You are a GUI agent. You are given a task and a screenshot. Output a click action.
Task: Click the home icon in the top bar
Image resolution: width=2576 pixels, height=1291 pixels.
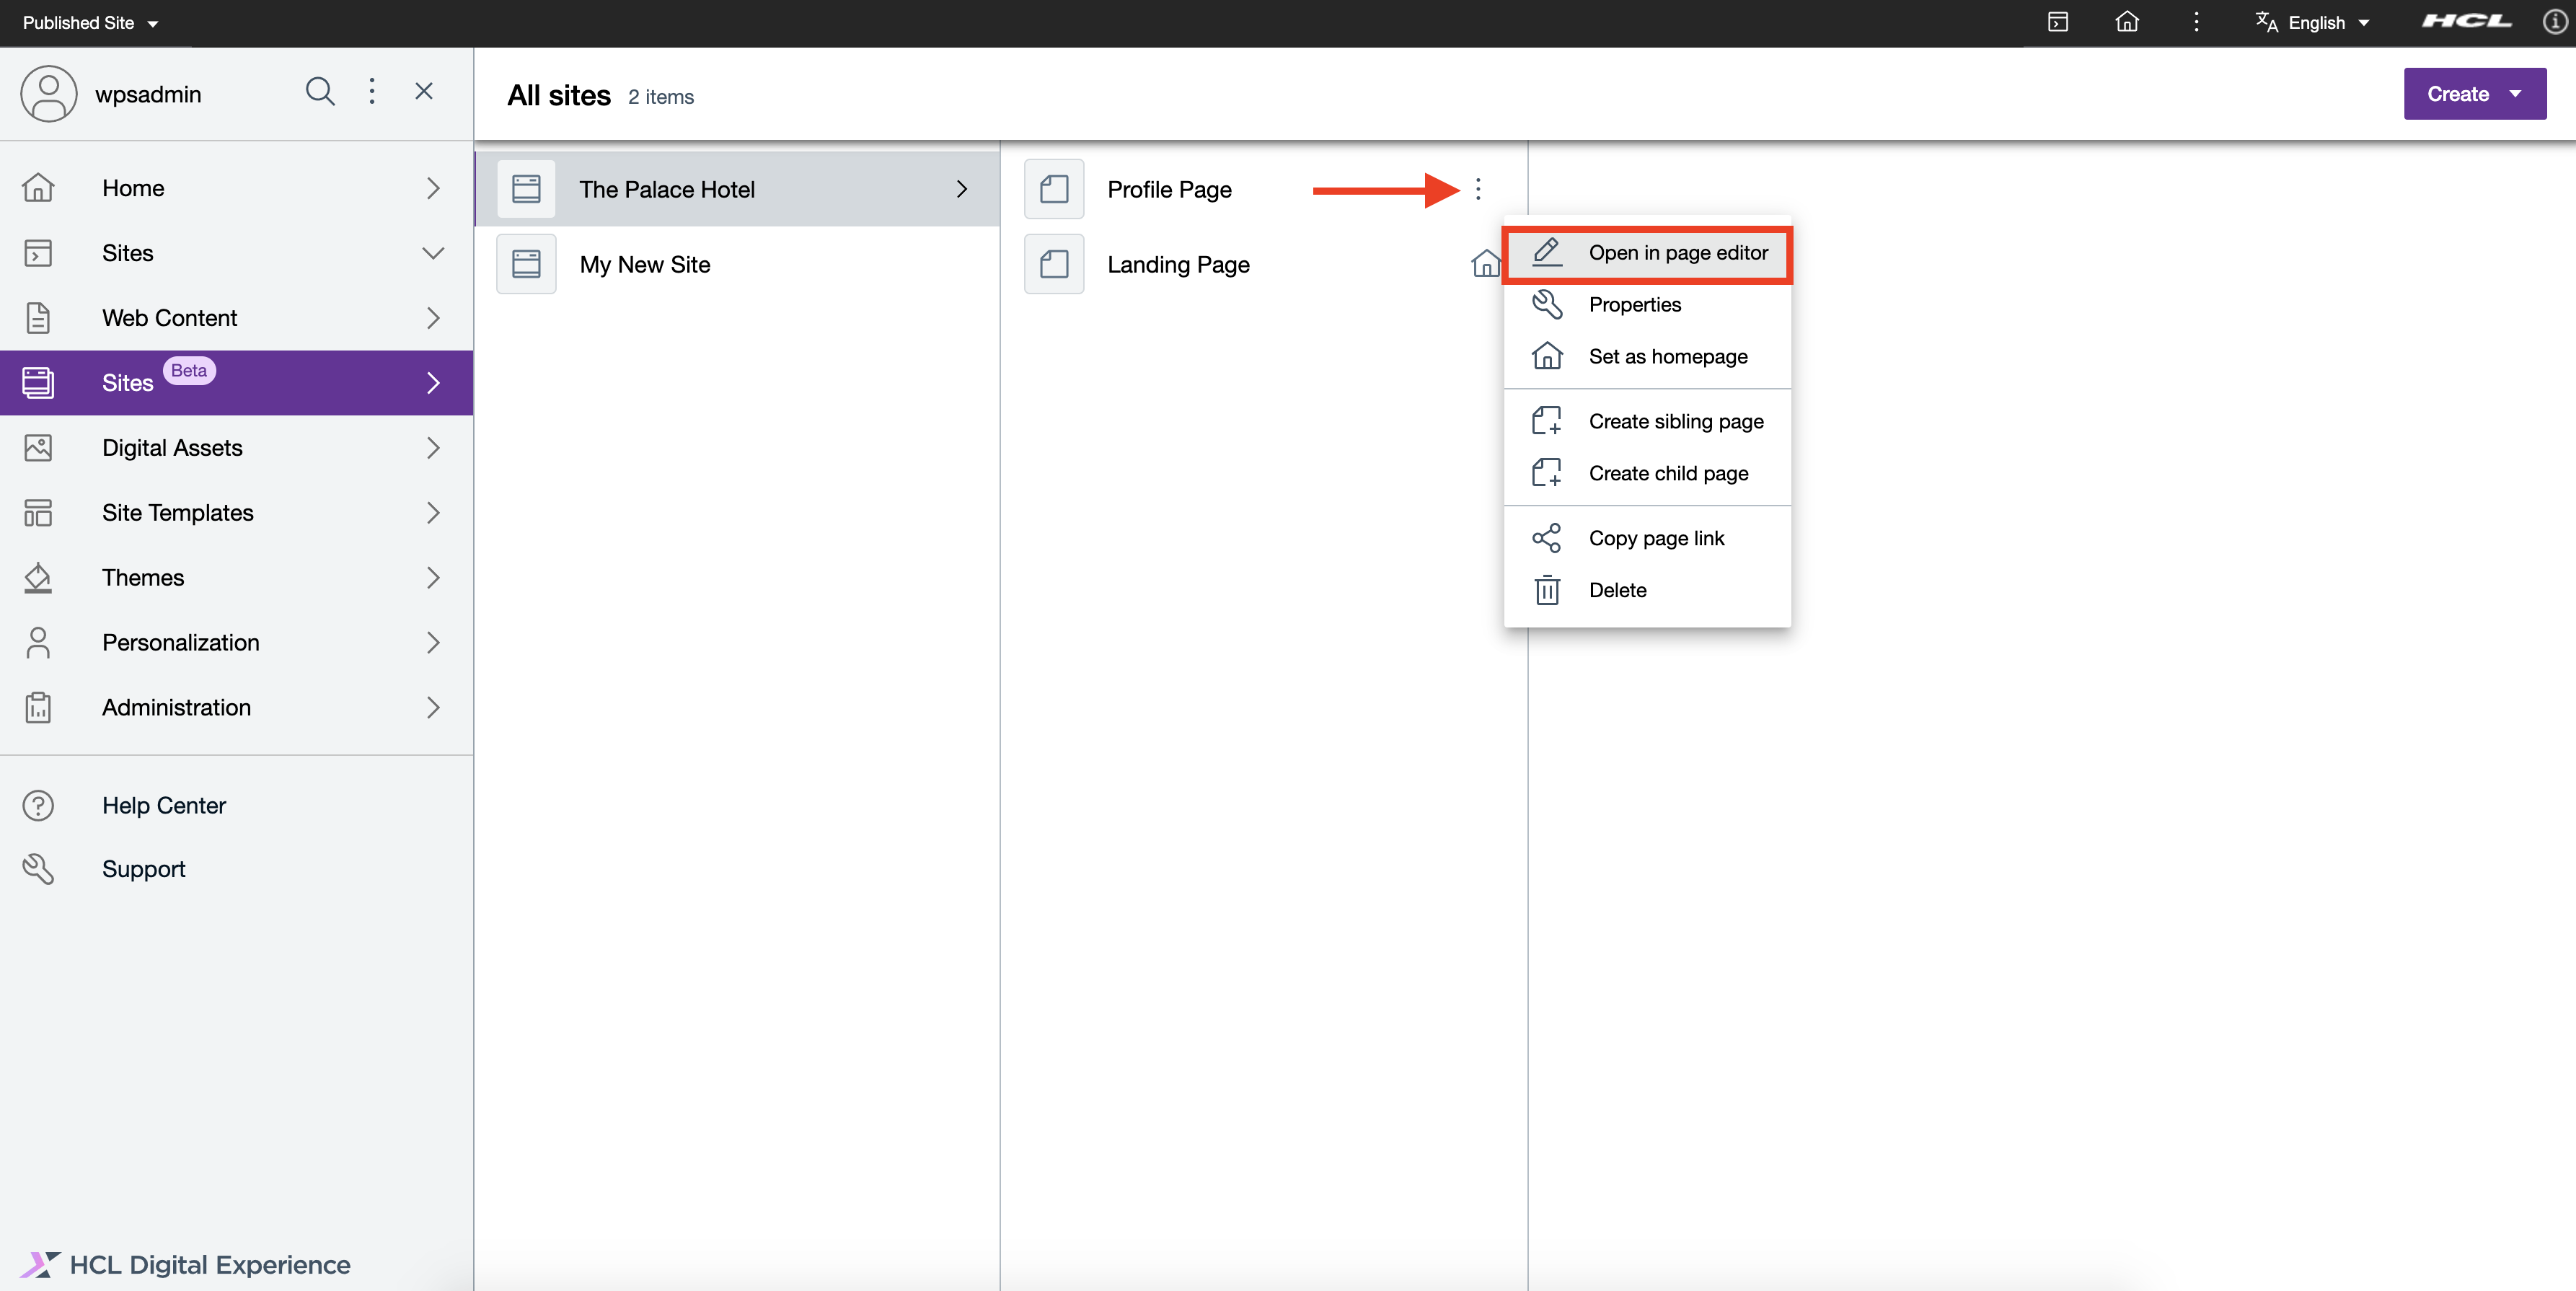click(2128, 21)
